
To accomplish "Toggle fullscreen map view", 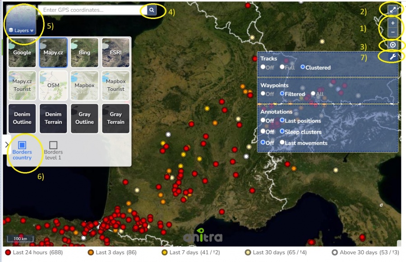I will (392, 9).
